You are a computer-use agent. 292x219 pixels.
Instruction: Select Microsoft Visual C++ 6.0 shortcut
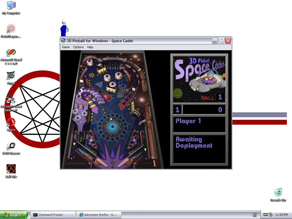[x=11, y=57]
